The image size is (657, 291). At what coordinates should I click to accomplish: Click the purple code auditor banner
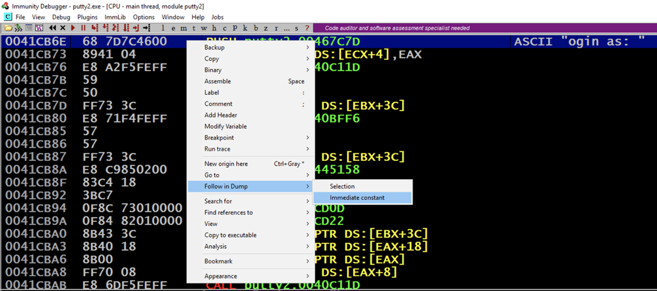pos(397,28)
